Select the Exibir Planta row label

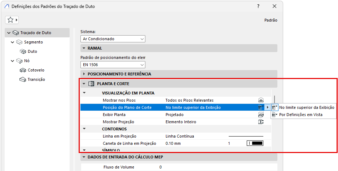coord(114,115)
